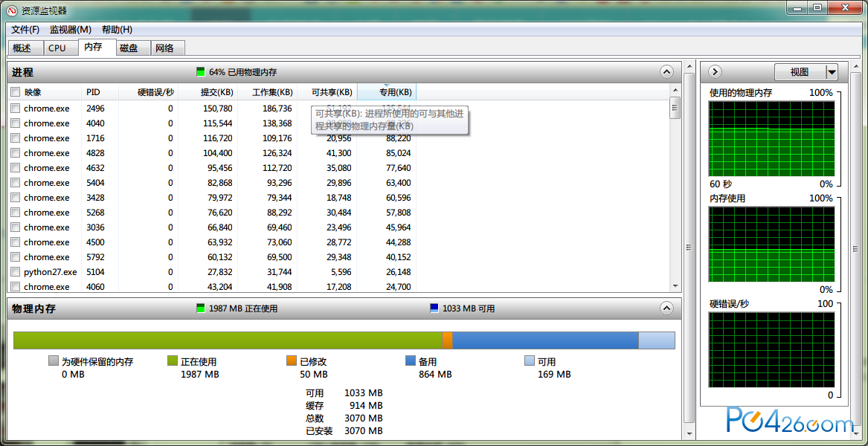Click the blue standby segment of memory bar
The width and height of the screenshot is (868, 446).
coord(545,340)
